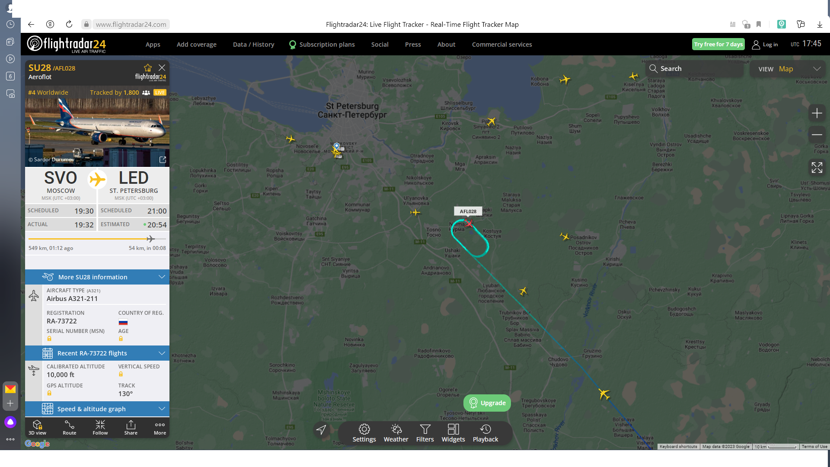The image size is (830, 467).
Task: Open Commercial services menu
Action: [x=502, y=44]
